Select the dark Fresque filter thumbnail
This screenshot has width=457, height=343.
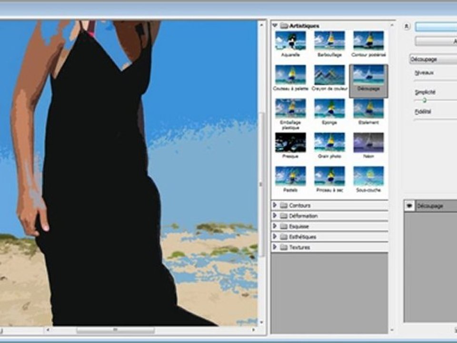[x=290, y=142]
